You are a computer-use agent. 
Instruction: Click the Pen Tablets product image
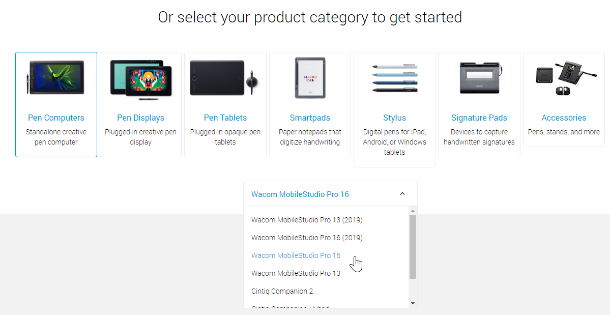tap(225, 78)
